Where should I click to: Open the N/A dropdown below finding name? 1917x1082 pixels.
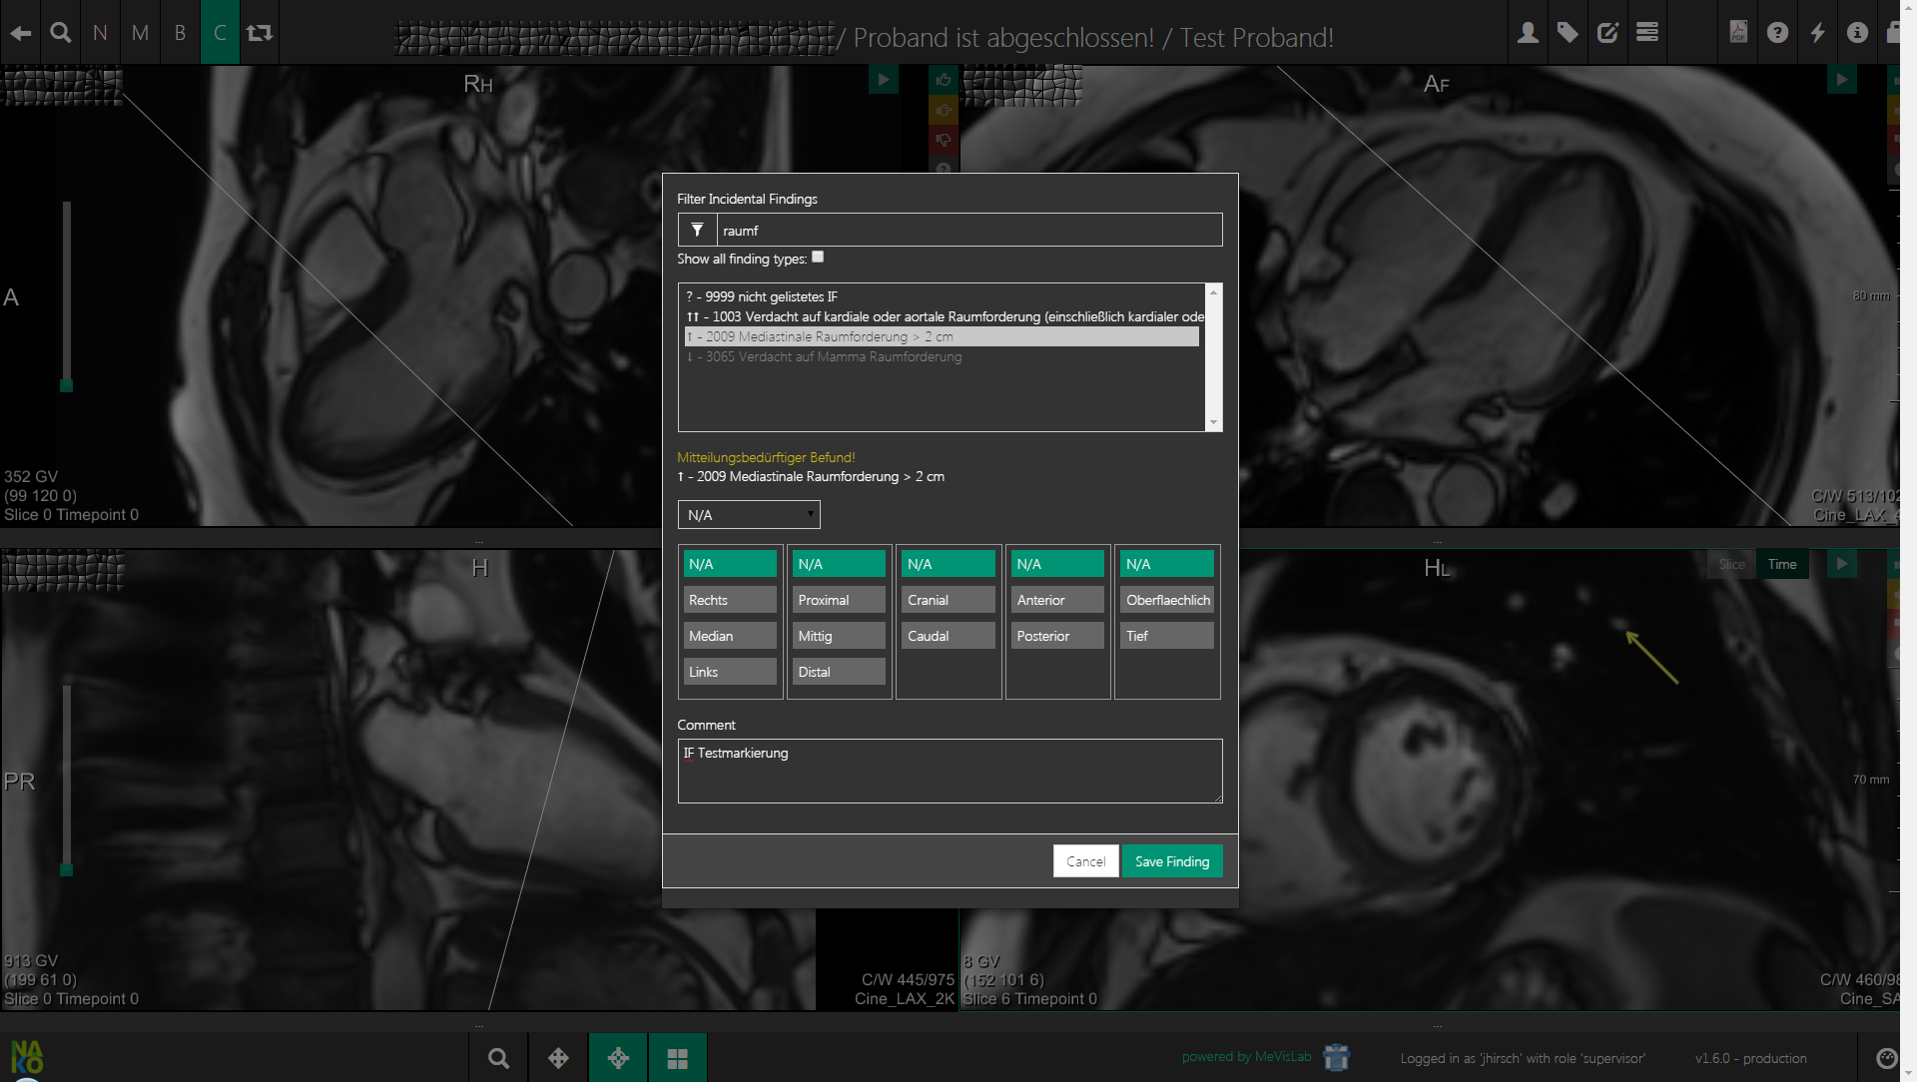point(749,515)
